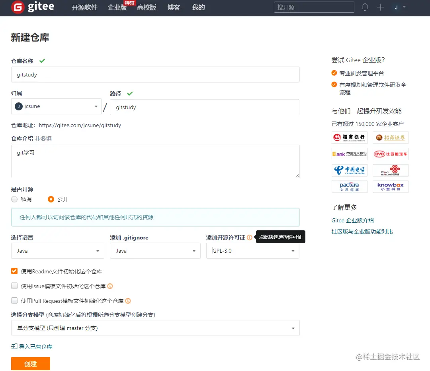Select the 公开 radio button
The image size is (430, 371).
click(51, 199)
